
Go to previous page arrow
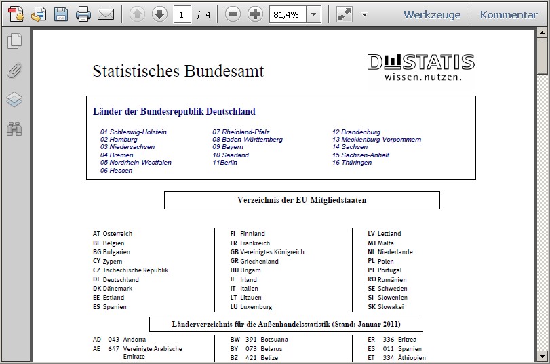point(137,14)
